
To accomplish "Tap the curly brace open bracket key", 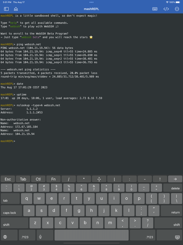I will [151, 198].
